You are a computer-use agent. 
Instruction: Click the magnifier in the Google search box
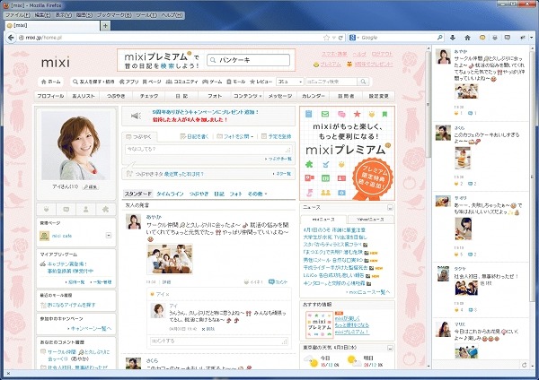439,38
